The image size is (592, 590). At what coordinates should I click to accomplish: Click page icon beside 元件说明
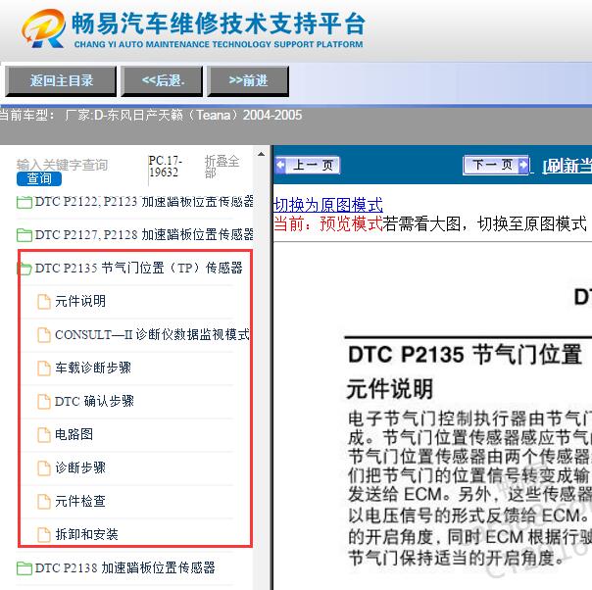pos(44,302)
